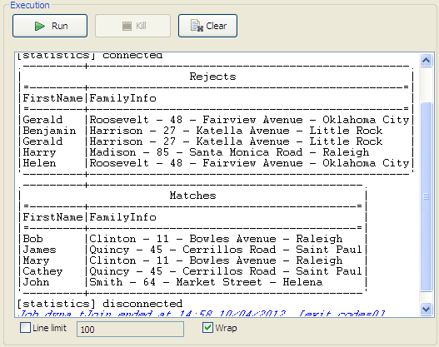Click the Rejects table title

pyautogui.click(x=212, y=77)
